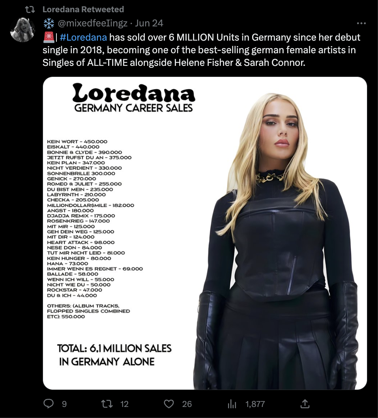The width and height of the screenshot is (378, 418).
Task: Open view analytics bar chart icon
Action: (232, 404)
